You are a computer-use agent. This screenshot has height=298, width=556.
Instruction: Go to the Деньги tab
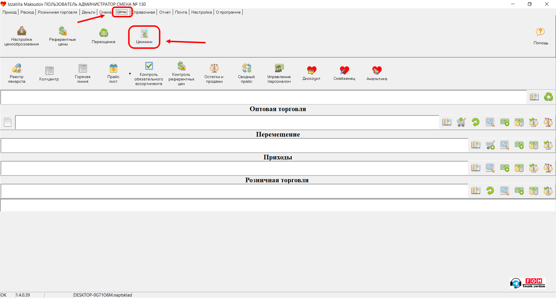coord(88,12)
